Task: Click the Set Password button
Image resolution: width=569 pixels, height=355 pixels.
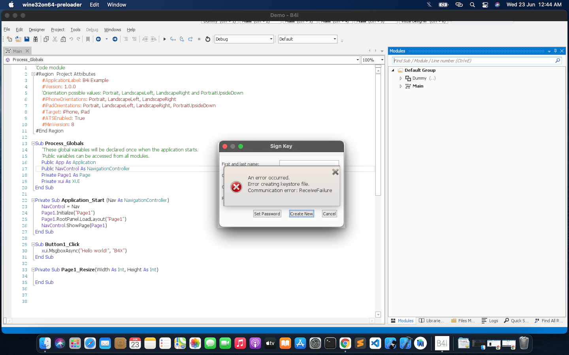Action: click(x=267, y=214)
